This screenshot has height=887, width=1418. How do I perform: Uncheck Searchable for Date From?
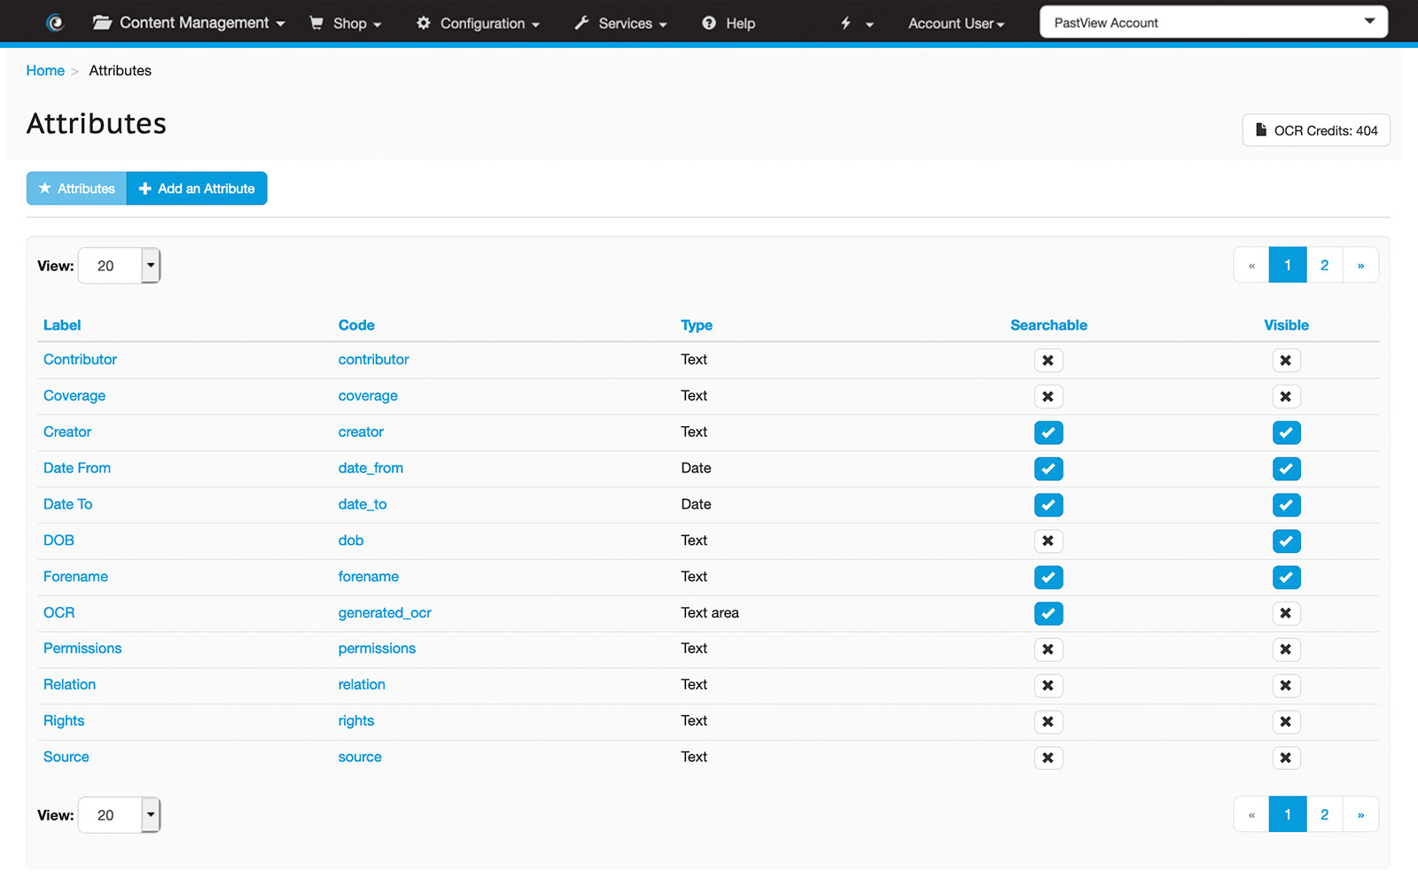1048,469
